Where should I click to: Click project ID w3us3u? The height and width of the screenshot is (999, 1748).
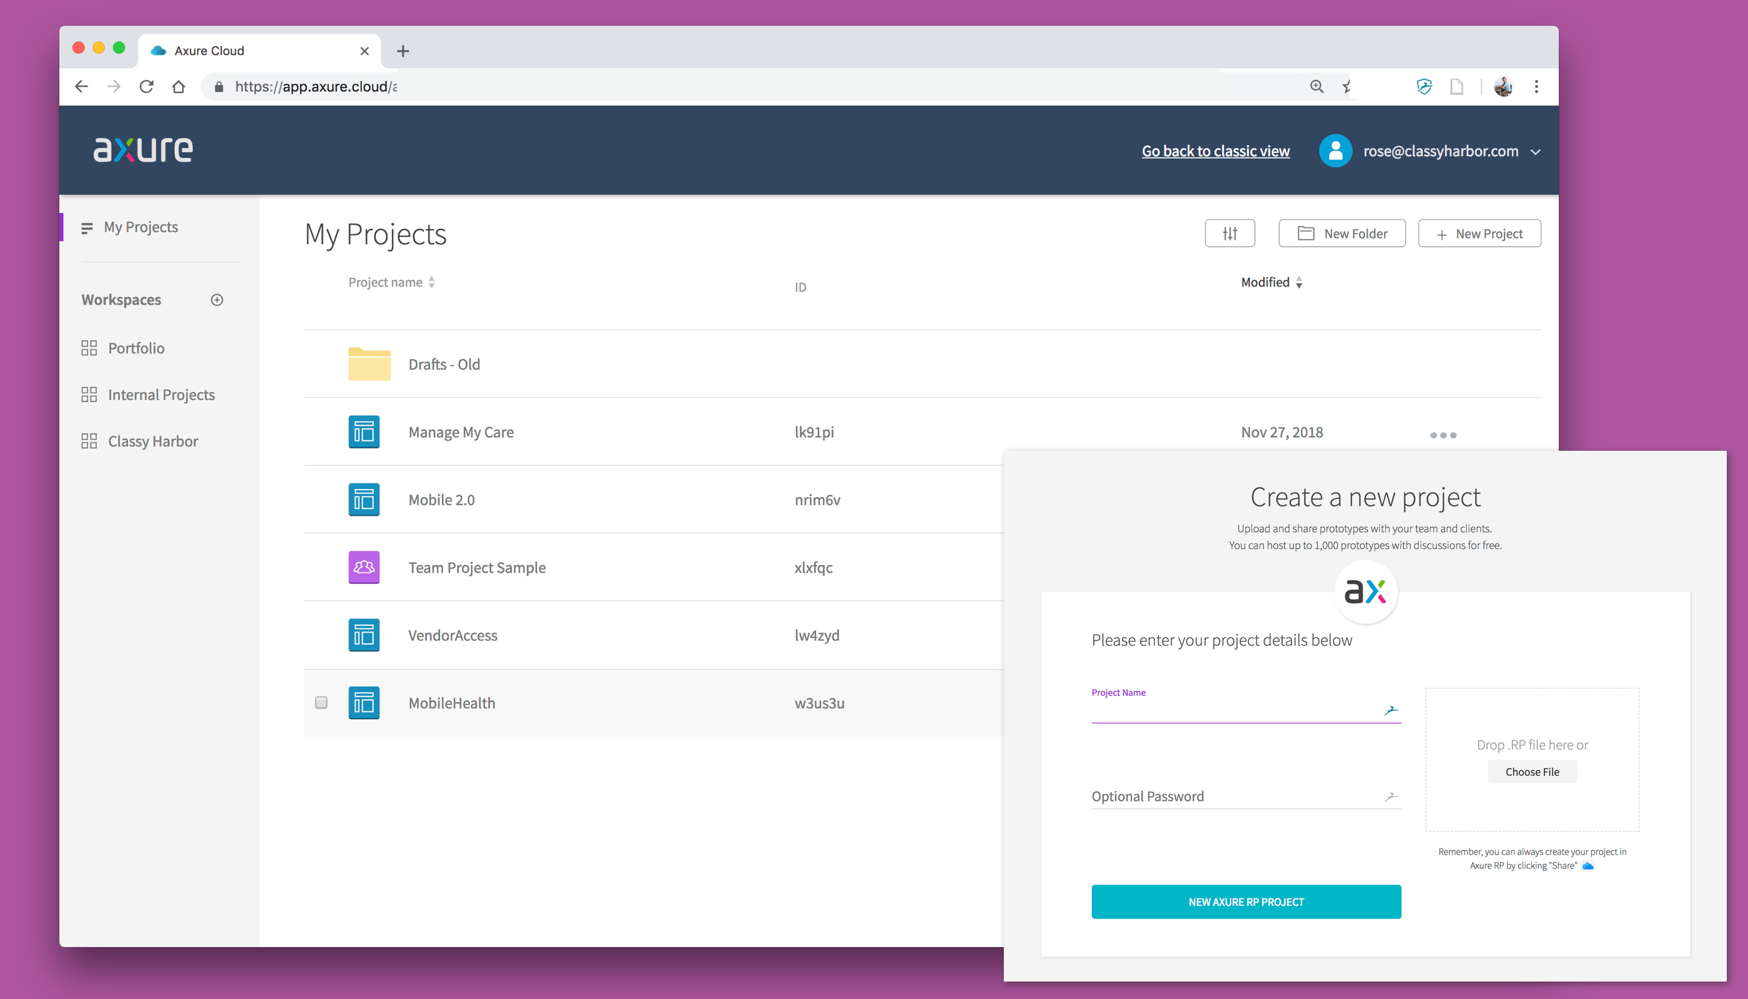(819, 703)
